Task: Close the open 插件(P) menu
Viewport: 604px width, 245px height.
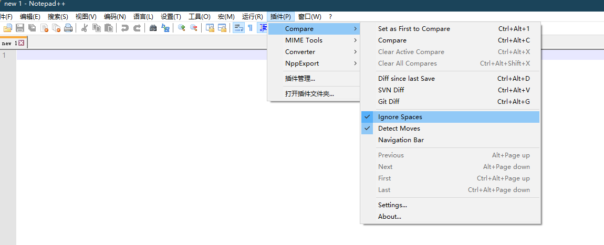Action: tap(281, 17)
